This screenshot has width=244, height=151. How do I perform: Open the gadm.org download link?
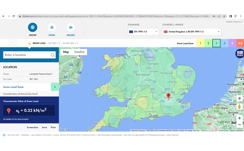[x=109, y=135]
